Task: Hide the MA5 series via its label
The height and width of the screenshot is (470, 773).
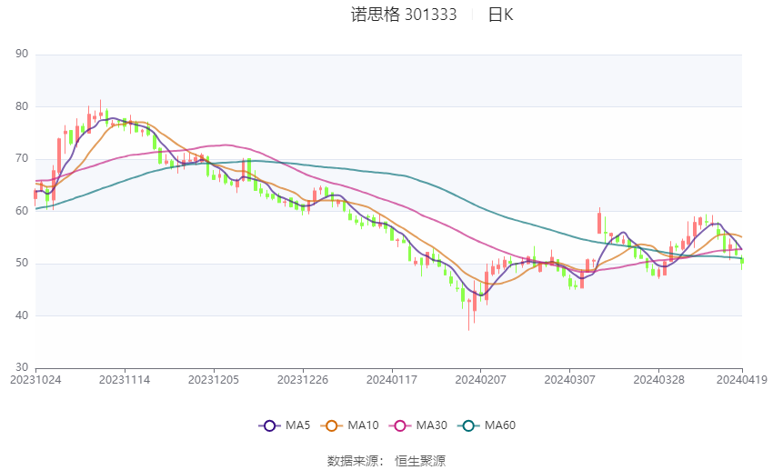Action: click(297, 425)
